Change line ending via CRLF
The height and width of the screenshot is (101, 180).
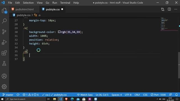point(137,95)
